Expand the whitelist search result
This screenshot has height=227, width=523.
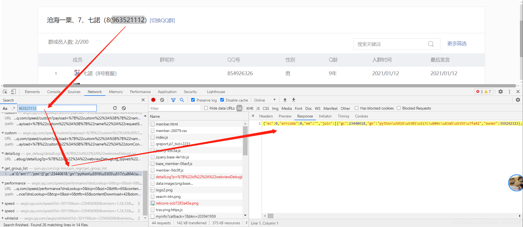point(3,218)
